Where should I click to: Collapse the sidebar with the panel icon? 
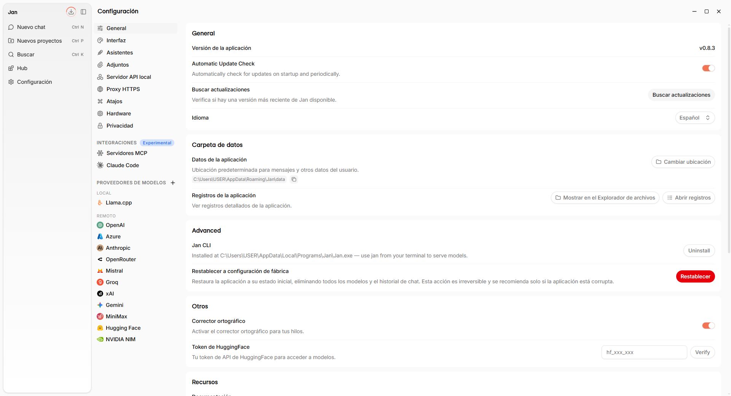tap(83, 12)
